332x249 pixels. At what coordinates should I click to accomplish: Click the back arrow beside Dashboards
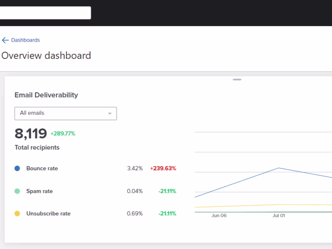[5, 40]
